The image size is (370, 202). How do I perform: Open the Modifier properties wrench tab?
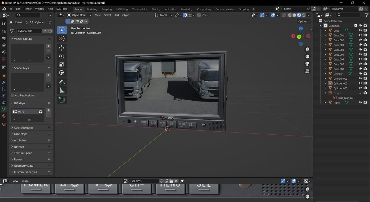tap(4, 82)
